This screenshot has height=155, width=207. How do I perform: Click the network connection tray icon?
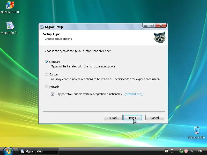coord(181,151)
